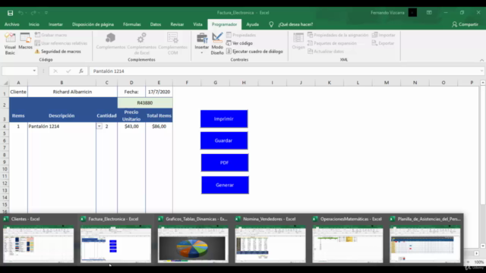The image size is (486, 273).
Task: Open Seguridad de macros
Action: coord(58,52)
